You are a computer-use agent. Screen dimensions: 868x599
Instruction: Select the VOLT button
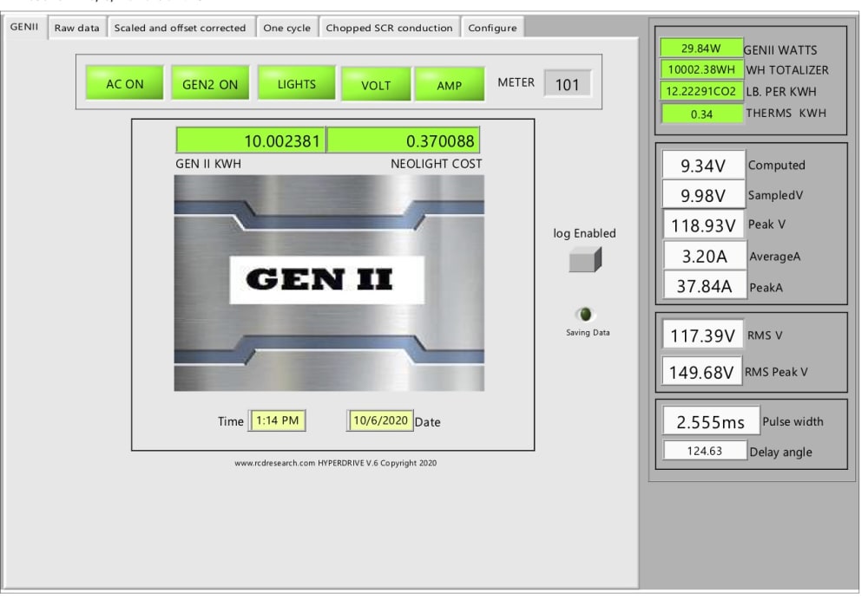376,85
